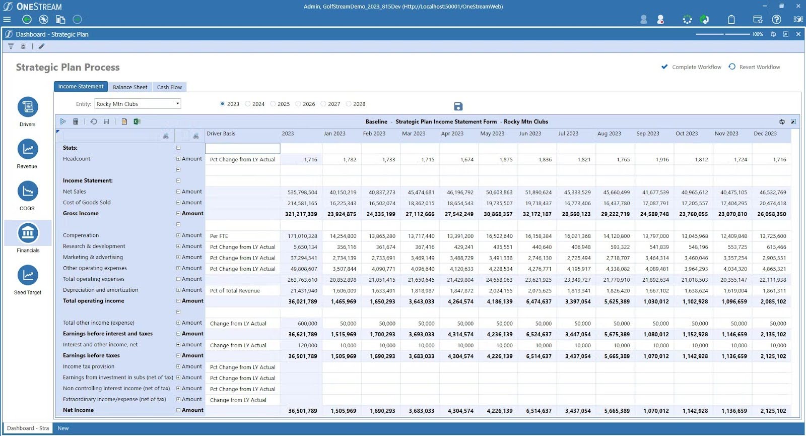Open the clipboard icon in the header
806x436 pixels.
(731, 20)
